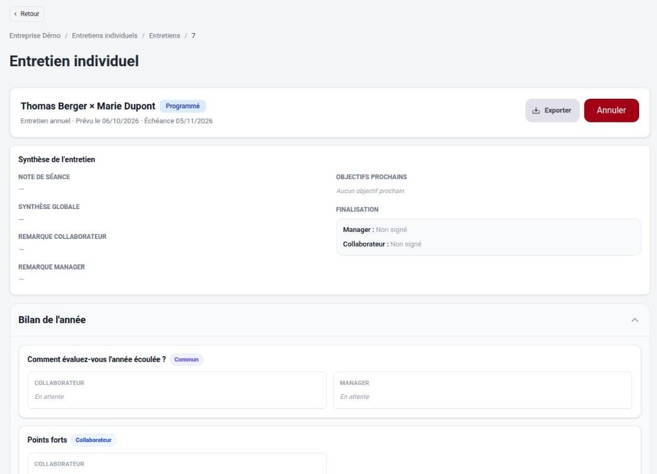Cancel the interview with Annuler

click(611, 110)
